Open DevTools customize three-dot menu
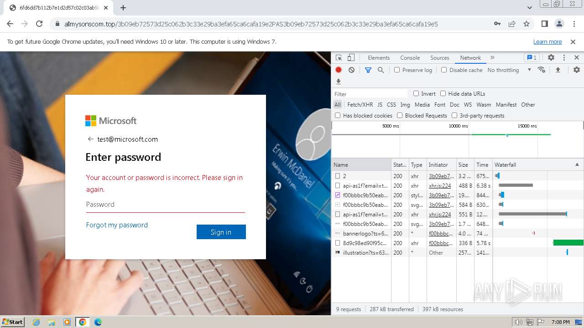 [x=564, y=58]
